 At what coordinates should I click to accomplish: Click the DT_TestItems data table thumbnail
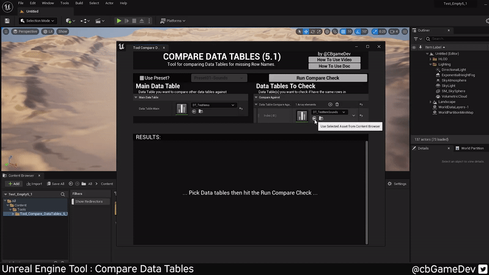tap(182, 108)
